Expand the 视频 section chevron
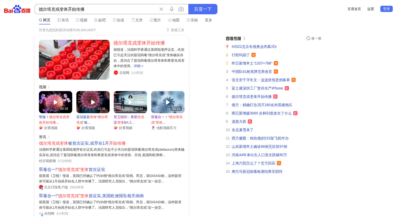The width and height of the screenshot is (399, 217). 49,87
